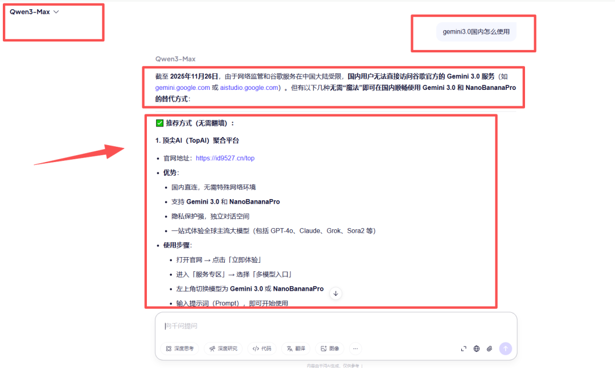Open the aistudio.google.com link

pyautogui.click(x=249, y=88)
